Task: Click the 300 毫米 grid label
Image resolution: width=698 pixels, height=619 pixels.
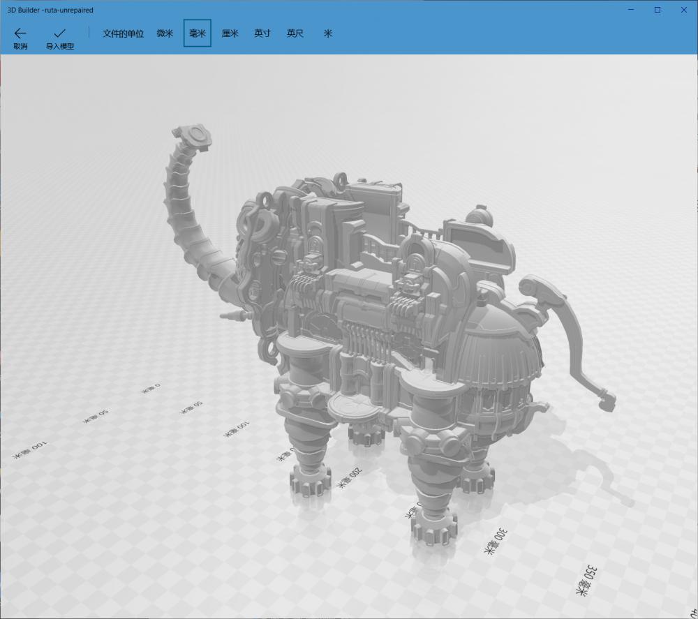Action: (496, 541)
